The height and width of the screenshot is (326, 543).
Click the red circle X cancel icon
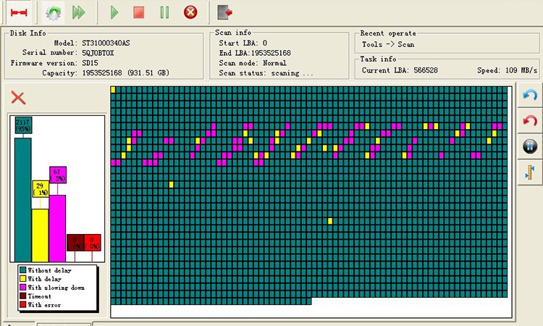point(190,12)
